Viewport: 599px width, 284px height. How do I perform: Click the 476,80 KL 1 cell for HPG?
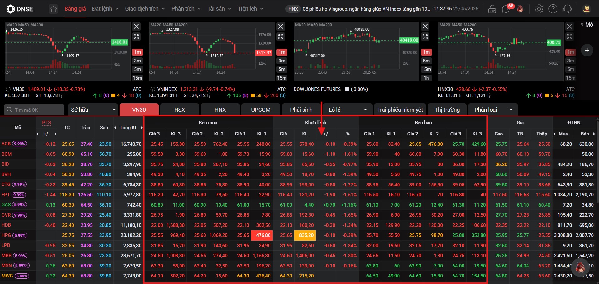coord(262,235)
